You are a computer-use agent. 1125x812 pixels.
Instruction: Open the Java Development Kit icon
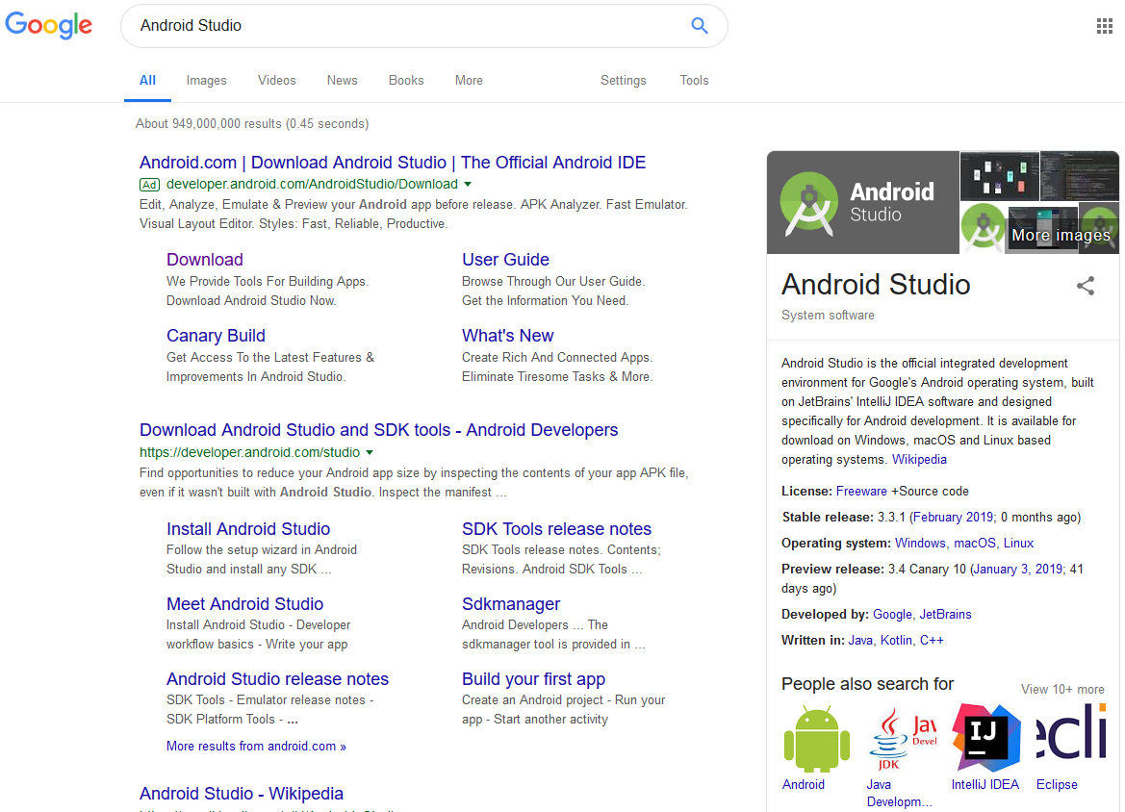pyautogui.click(x=901, y=738)
